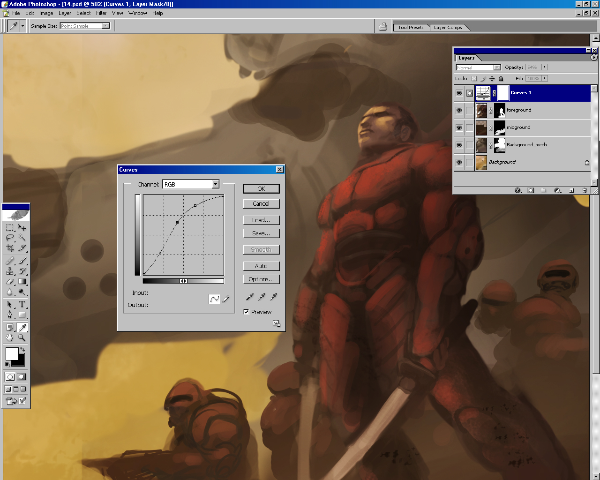
Task: Switch to the Layer Comps tab
Action: point(448,28)
